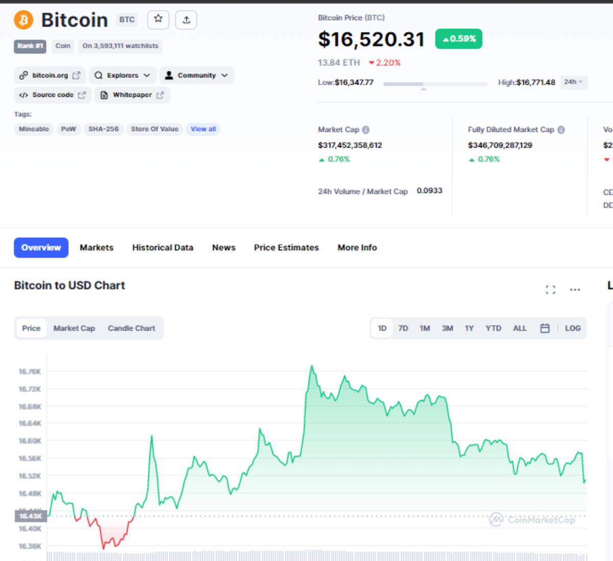Expand the Community dropdown

(197, 75)
